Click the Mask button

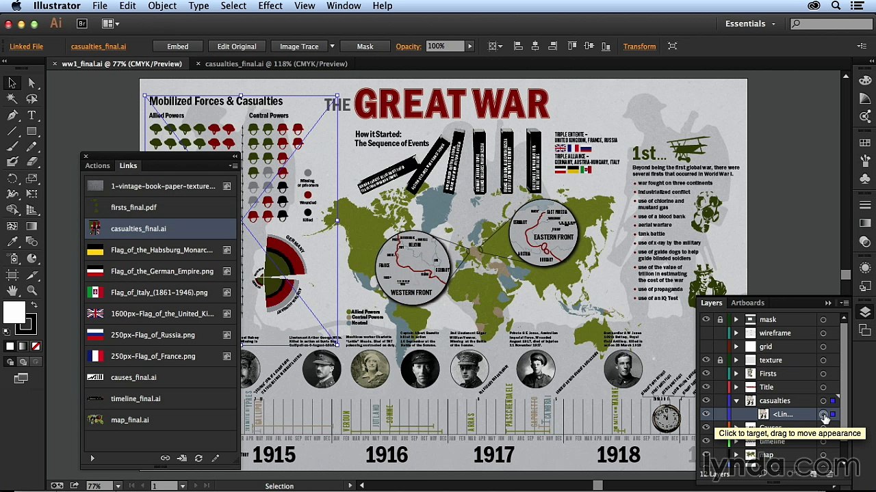click(x=365, y=46)
